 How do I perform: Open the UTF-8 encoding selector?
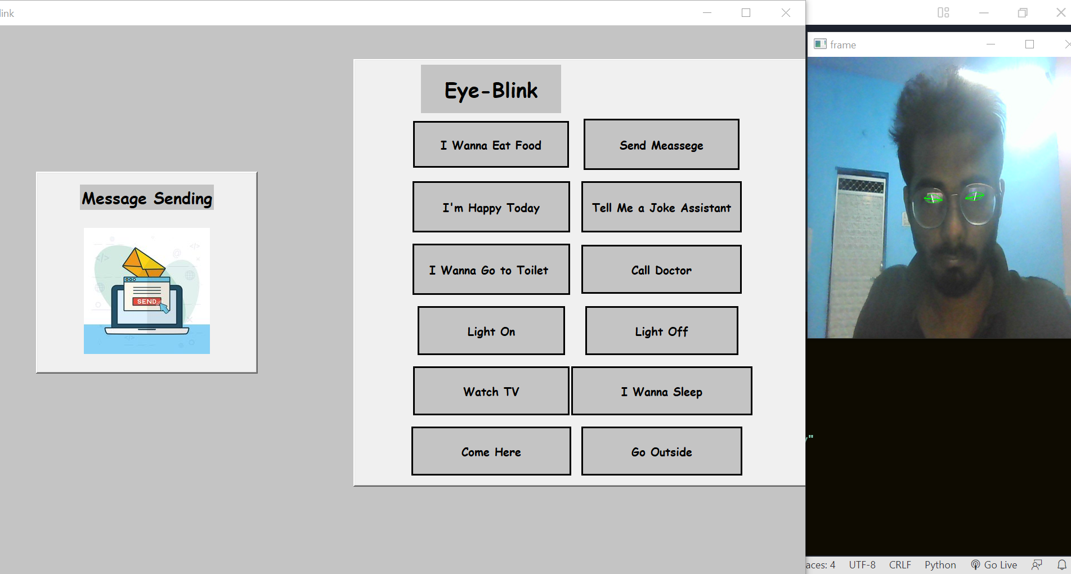pos(862,565)
